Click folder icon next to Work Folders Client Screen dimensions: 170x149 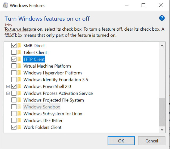[19, 127]
